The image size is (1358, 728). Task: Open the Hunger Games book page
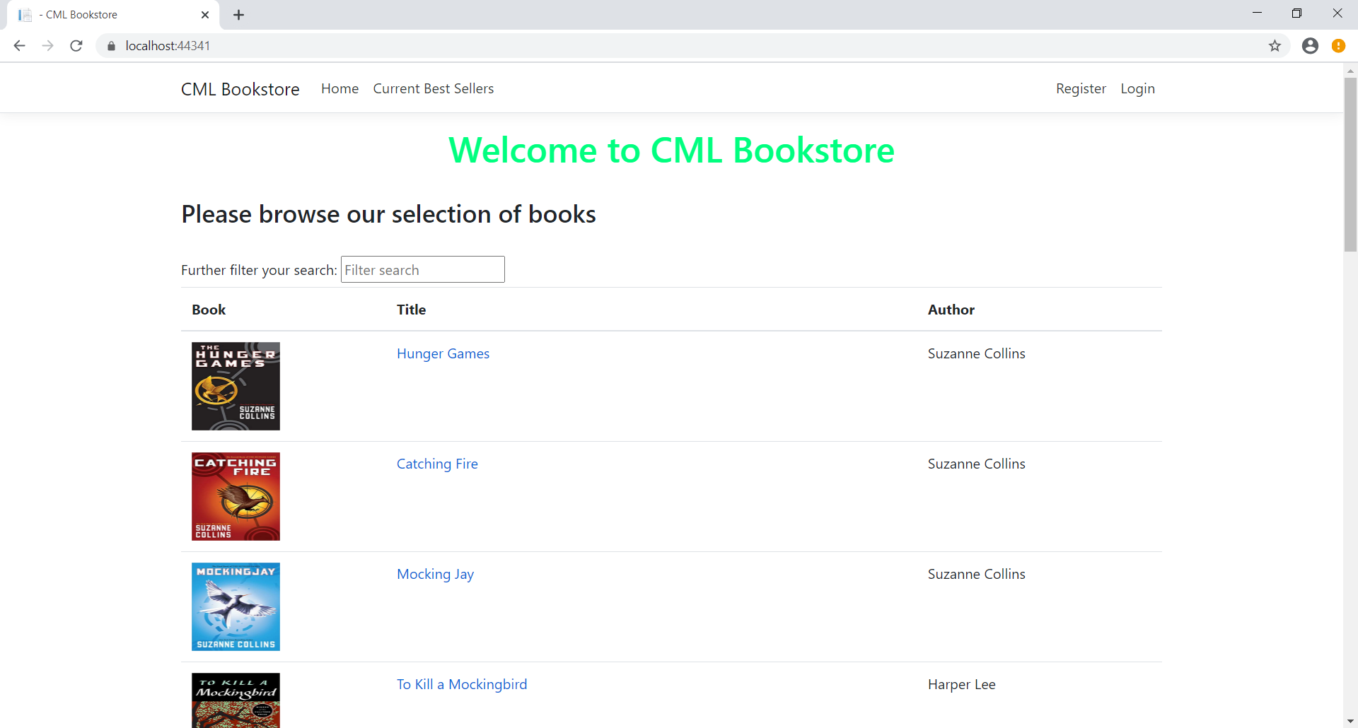click(443, 353)
